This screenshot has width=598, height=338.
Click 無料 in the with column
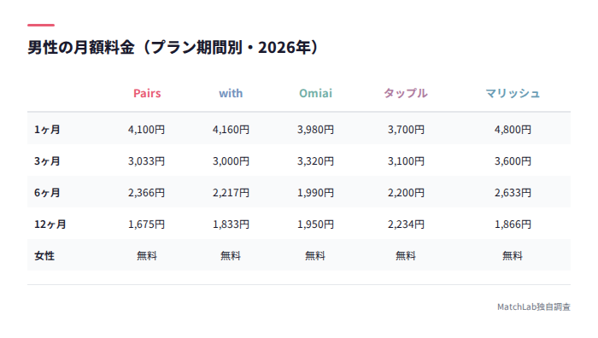coord(231,256)
